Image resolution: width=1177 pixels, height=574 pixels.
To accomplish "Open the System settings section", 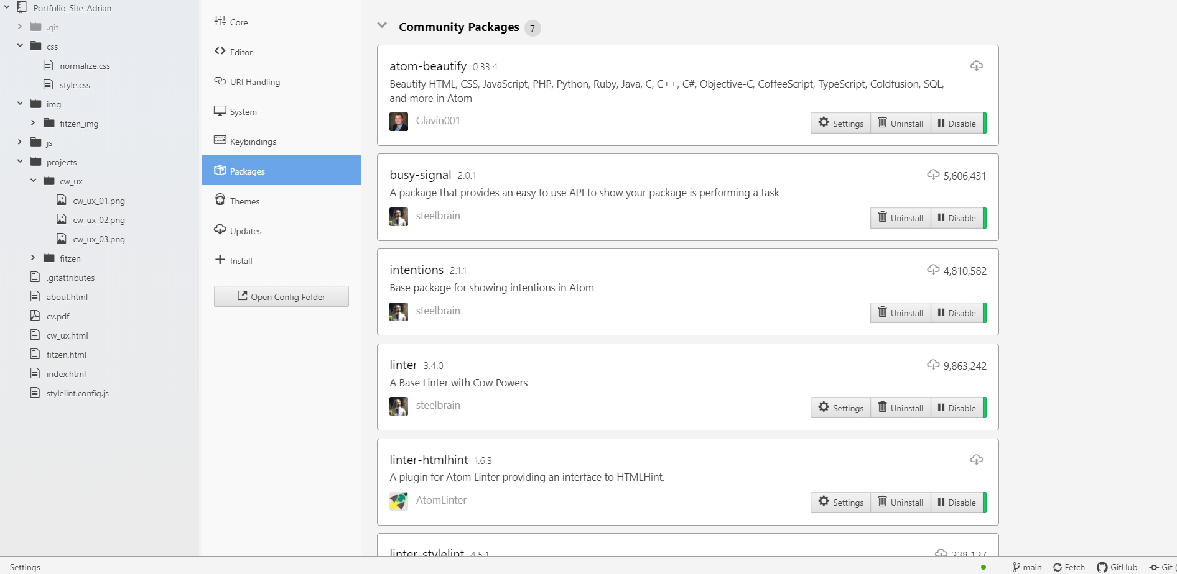I will pos(281,112).
